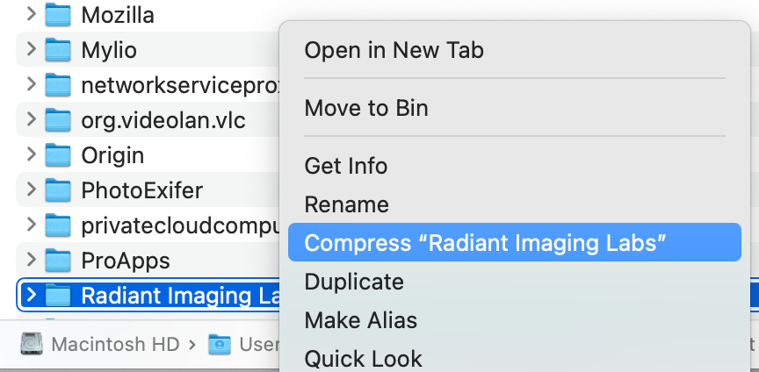Screen dimensions: 759x372
Task: Expand the privatecloudcompute folder chevron
Action: 32,225
